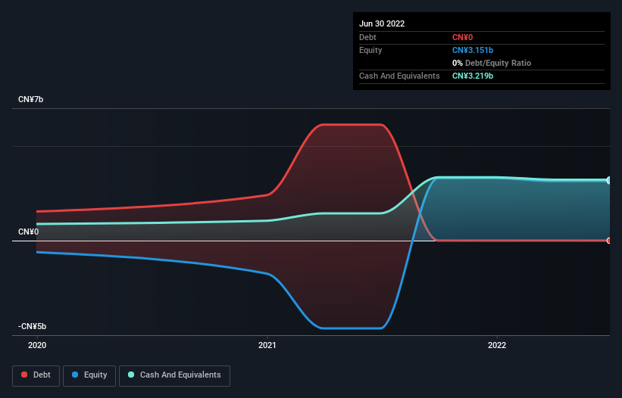Image resolution: width=622 pixels, height=398 pixels.
Task: Click the Cash And Equivalents tooltip row label
Action: (x=399, y=76)
